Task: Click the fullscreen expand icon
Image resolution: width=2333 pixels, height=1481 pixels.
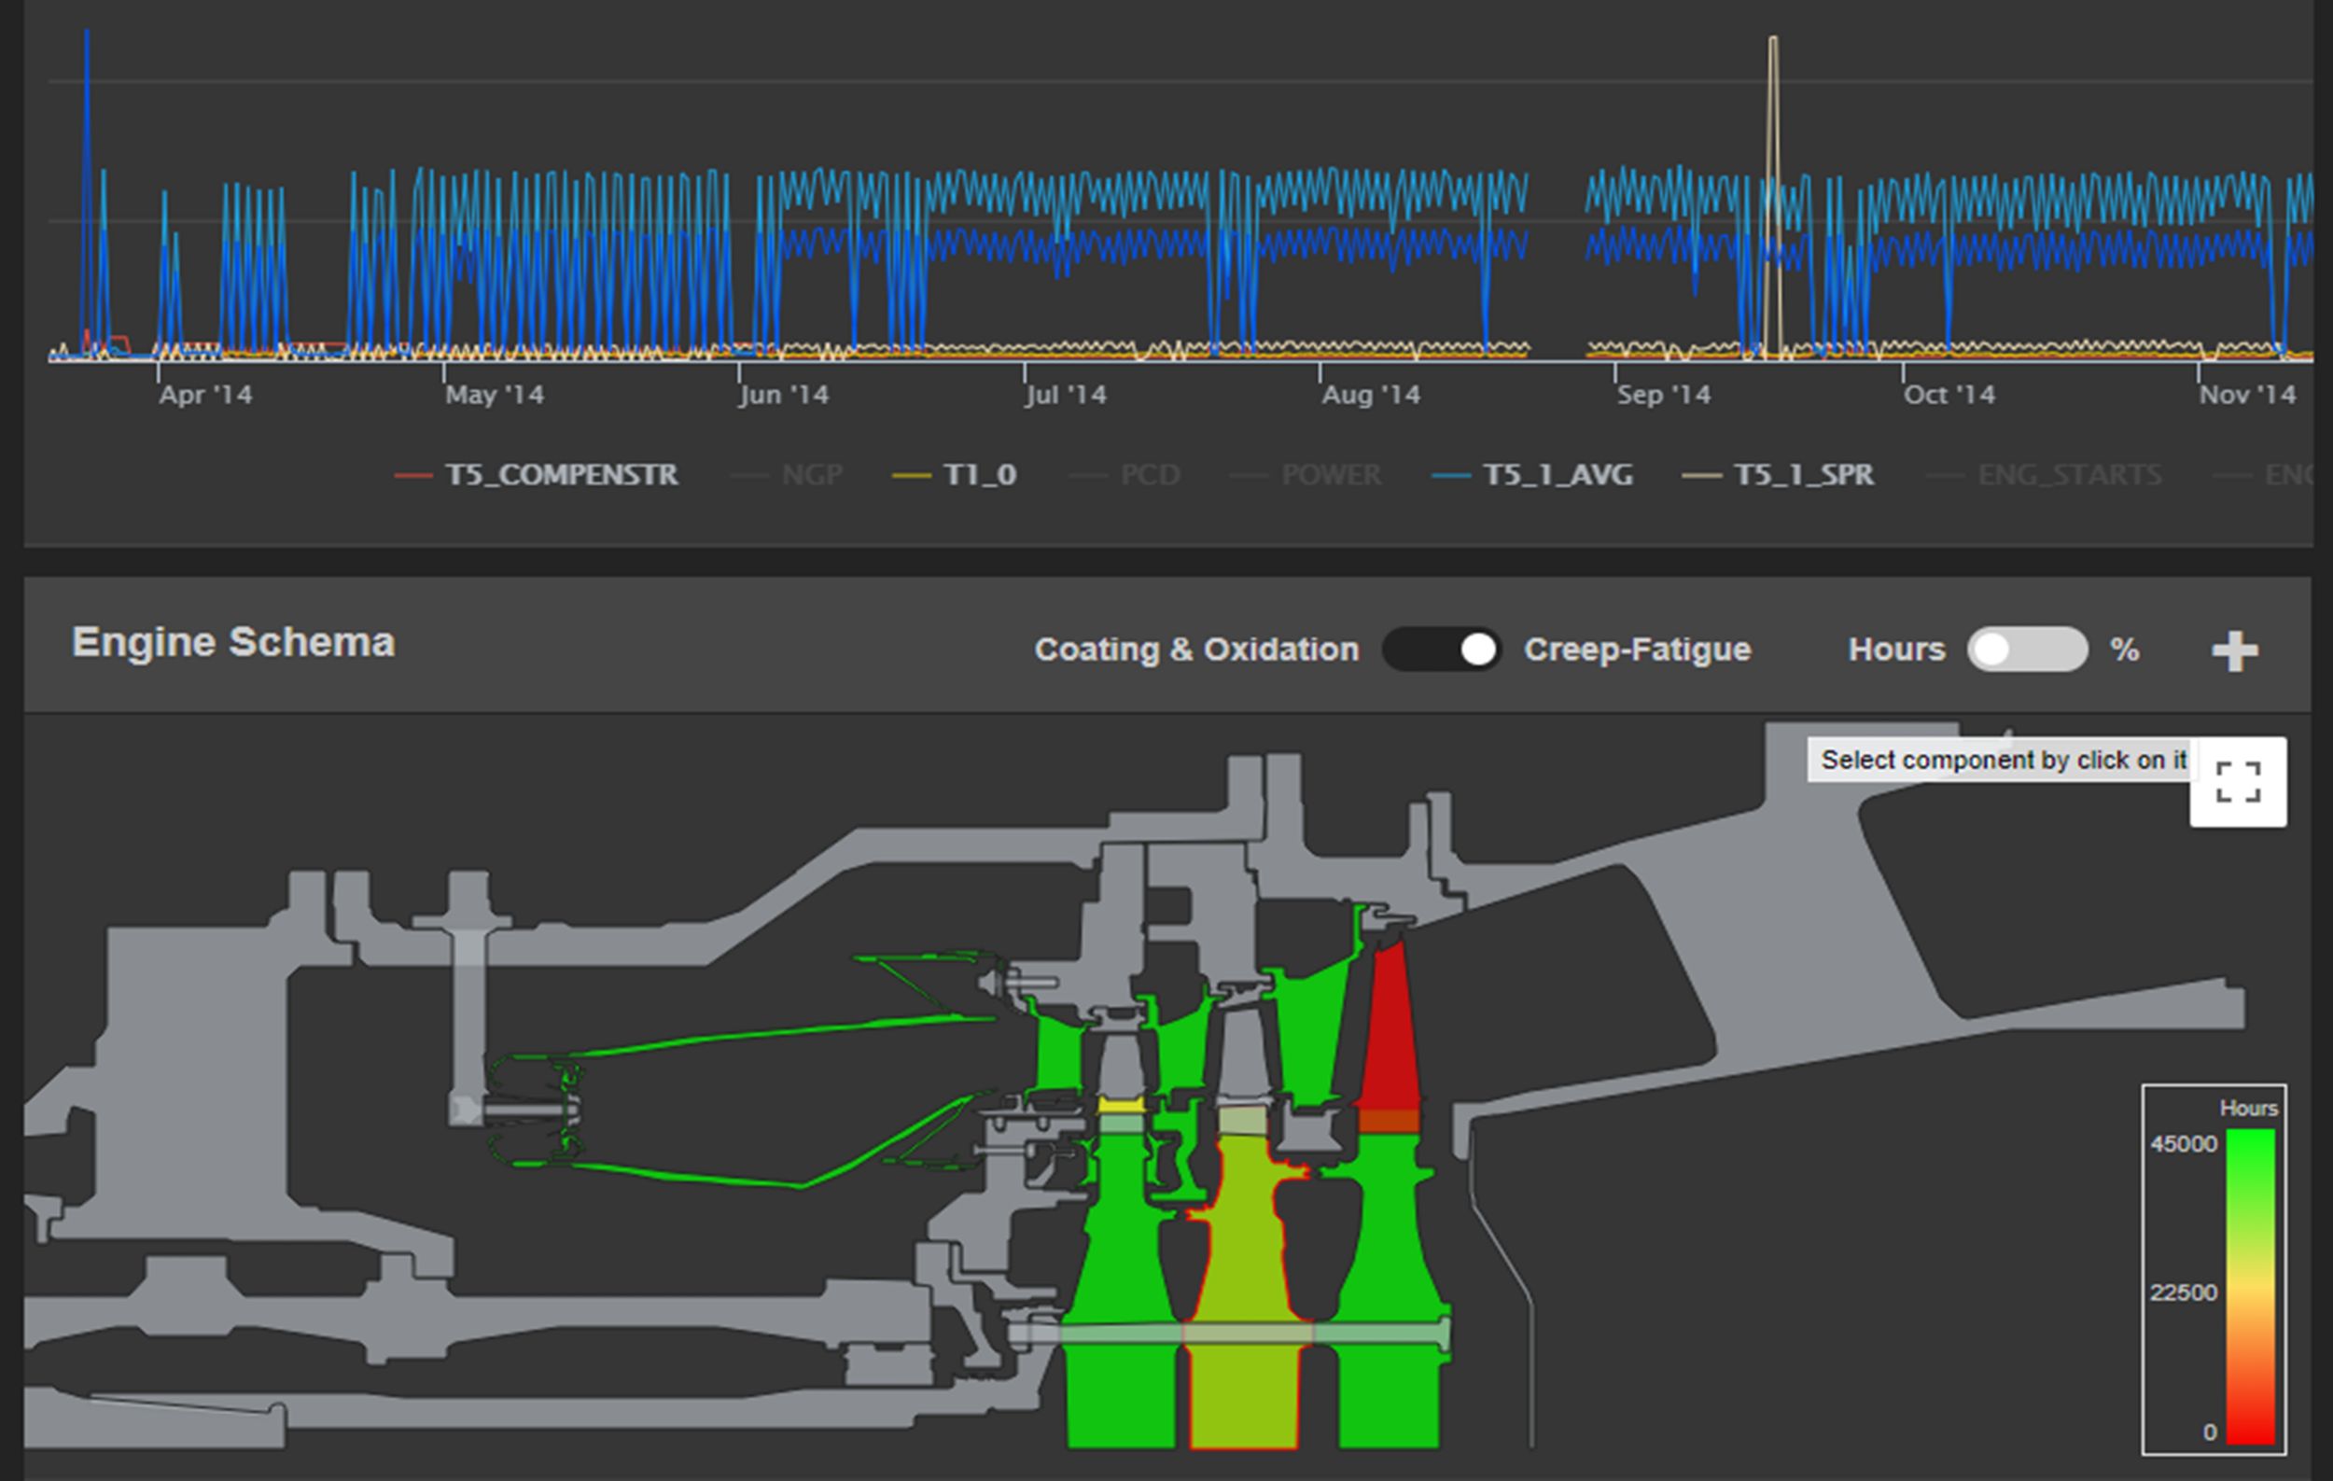Action: click(2237, 782)
